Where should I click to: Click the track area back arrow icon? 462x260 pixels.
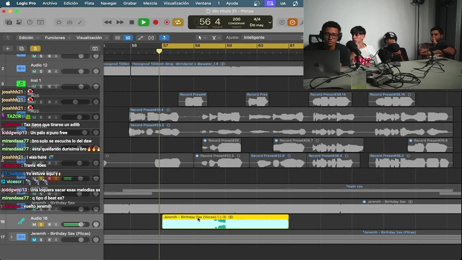[8, 38]
